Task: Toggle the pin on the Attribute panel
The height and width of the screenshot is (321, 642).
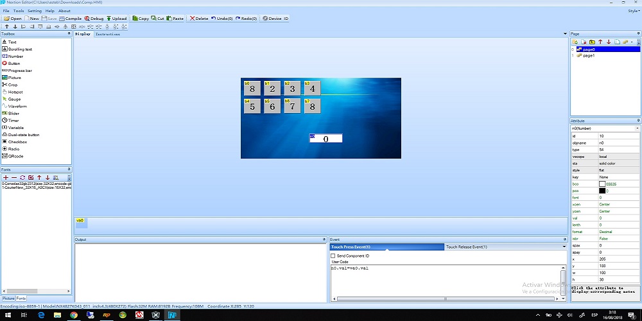Action: [x=638, y=121]
